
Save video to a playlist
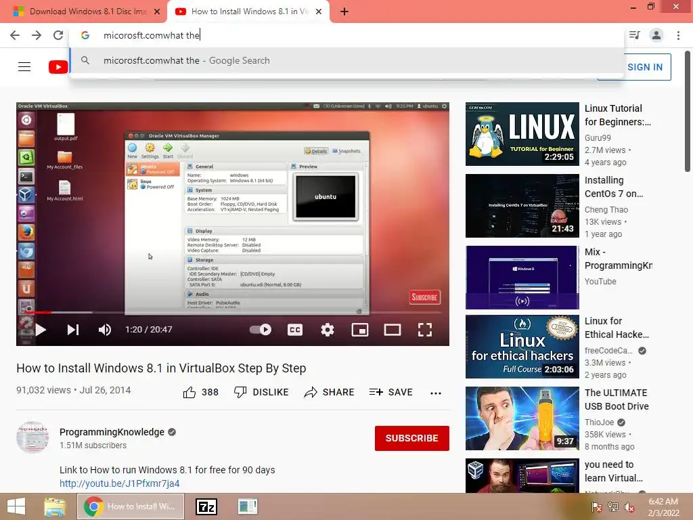point(390,392)
